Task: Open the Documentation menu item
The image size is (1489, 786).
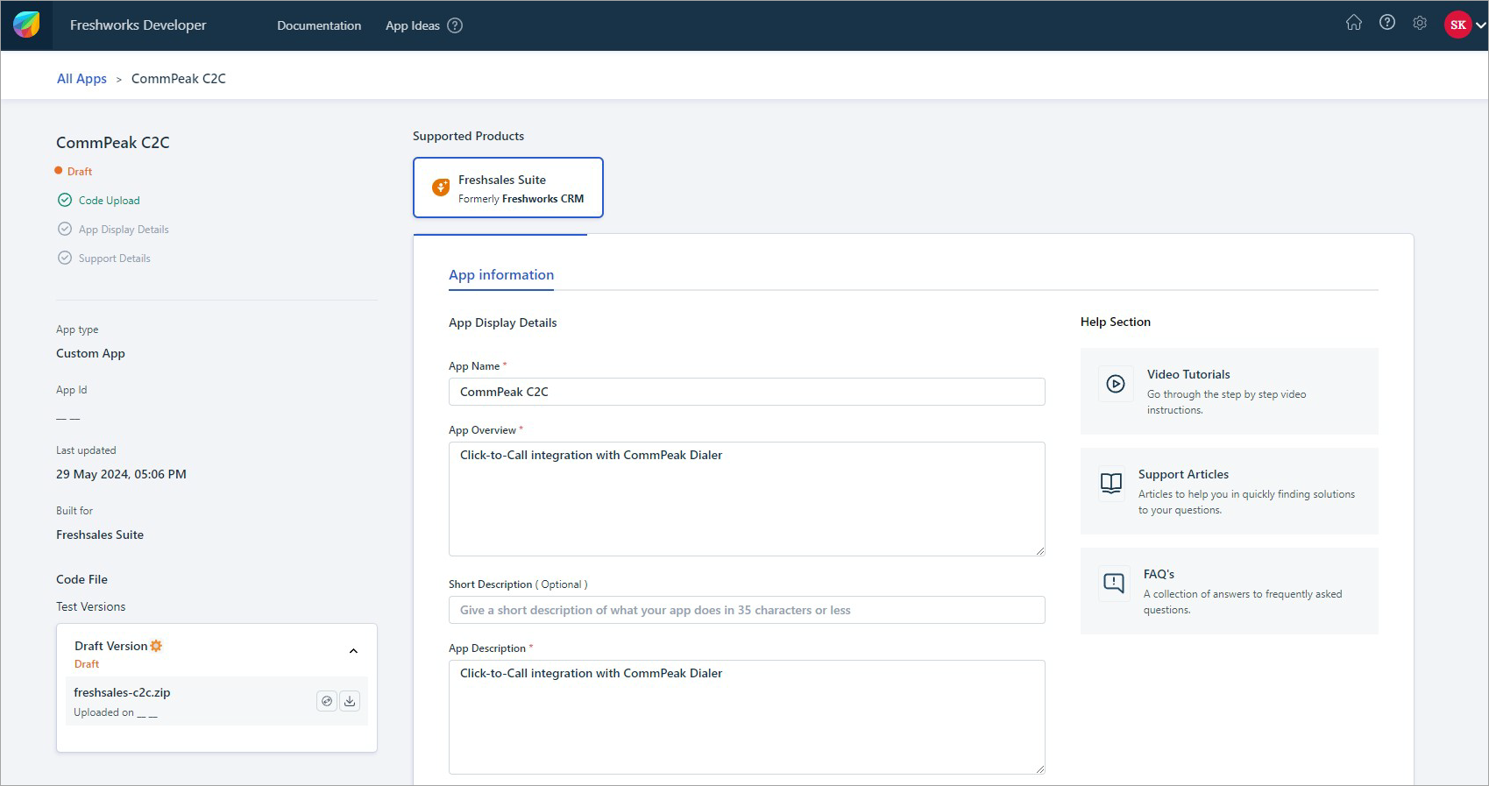Action: 319,25
